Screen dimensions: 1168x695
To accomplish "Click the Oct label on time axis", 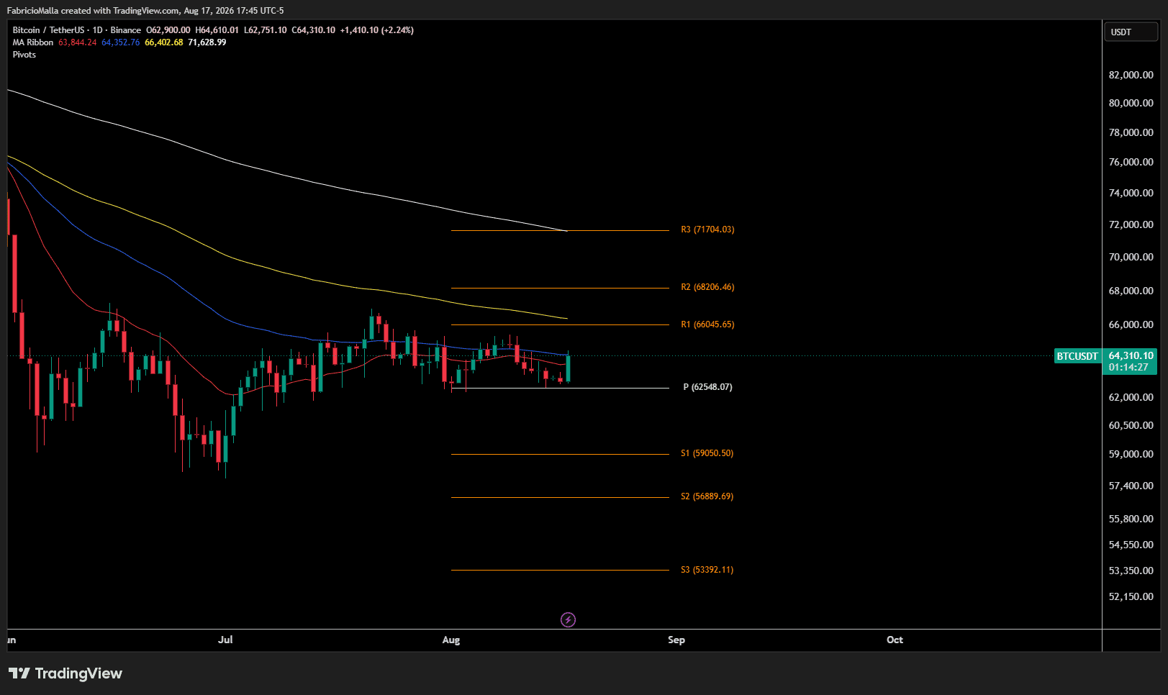I will pos(895,640).
